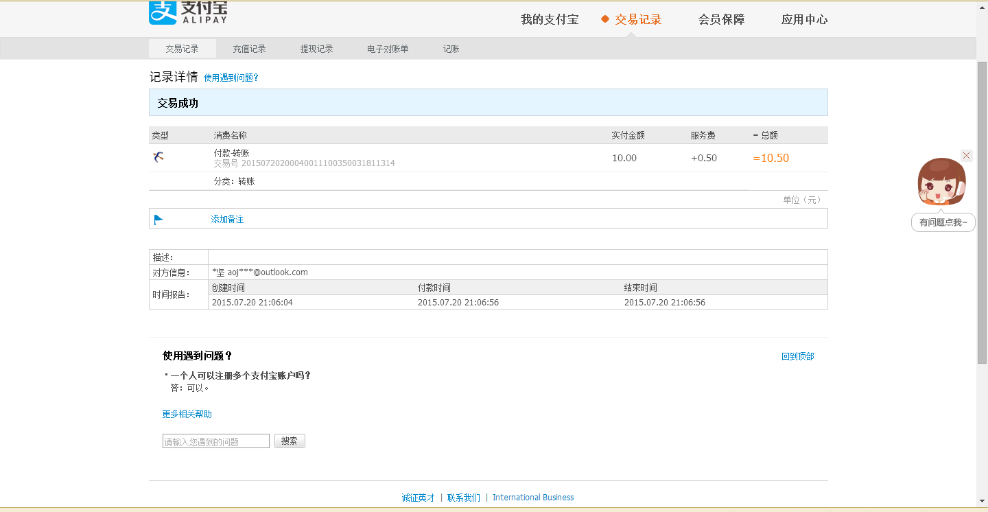
Task: Open the 电子对账单 tab
Action: tap(388, 49)
